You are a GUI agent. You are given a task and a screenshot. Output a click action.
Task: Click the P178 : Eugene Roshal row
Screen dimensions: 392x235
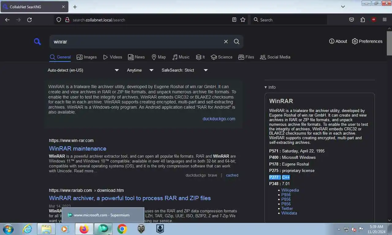click(x=289, y=164)
